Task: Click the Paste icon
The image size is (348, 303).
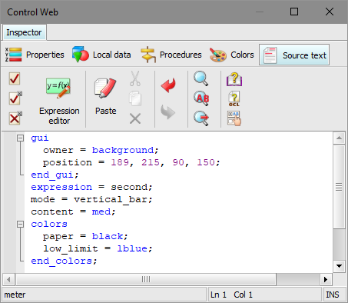Action: [105, 97]
